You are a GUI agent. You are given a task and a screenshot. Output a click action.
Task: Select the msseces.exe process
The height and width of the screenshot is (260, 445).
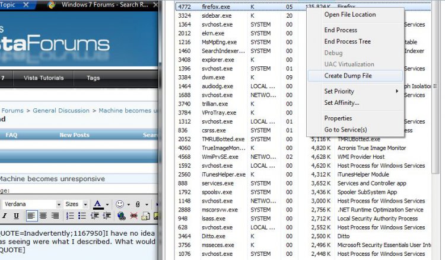coord(218,245)
